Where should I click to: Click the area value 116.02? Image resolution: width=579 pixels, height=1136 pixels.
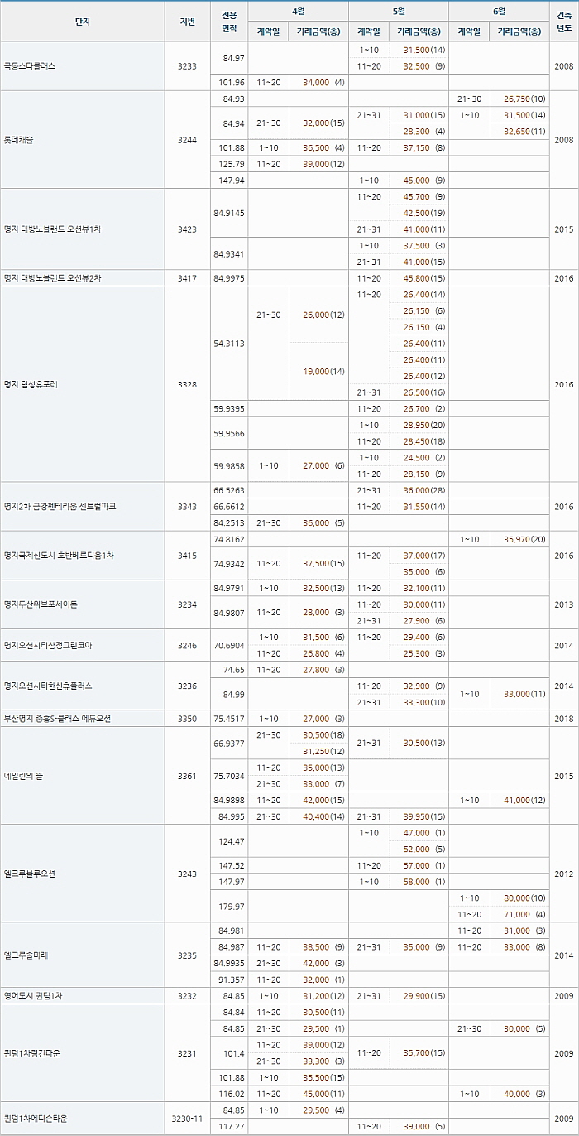232,1095
